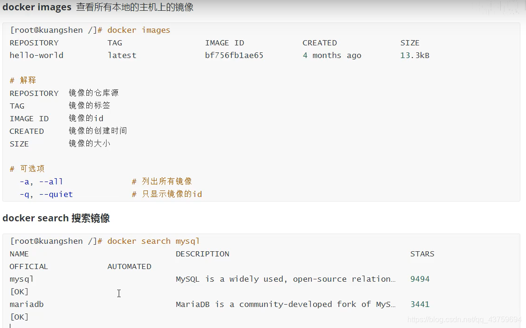Click the MariaDB description text
The height and width of the screenshot is (328, 526).
(285, 304)
